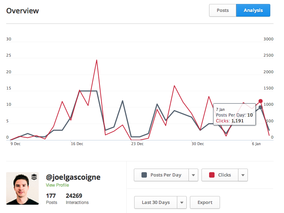Click the red Clicks data point marker
Screen dimensions: 284x213
click(x=260, y=101)
